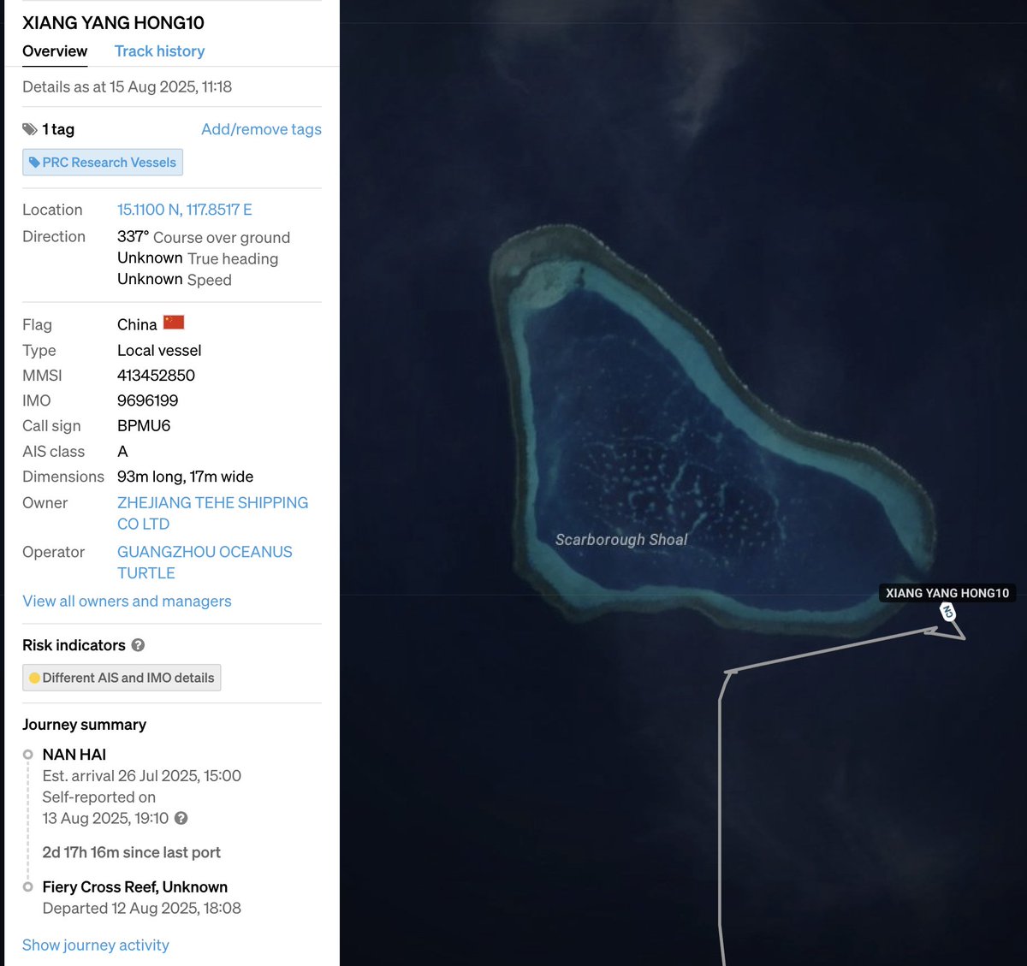Screen dimensions: 1027x966
Task: Click View all owners and managers
Action: tap(127, 602)
